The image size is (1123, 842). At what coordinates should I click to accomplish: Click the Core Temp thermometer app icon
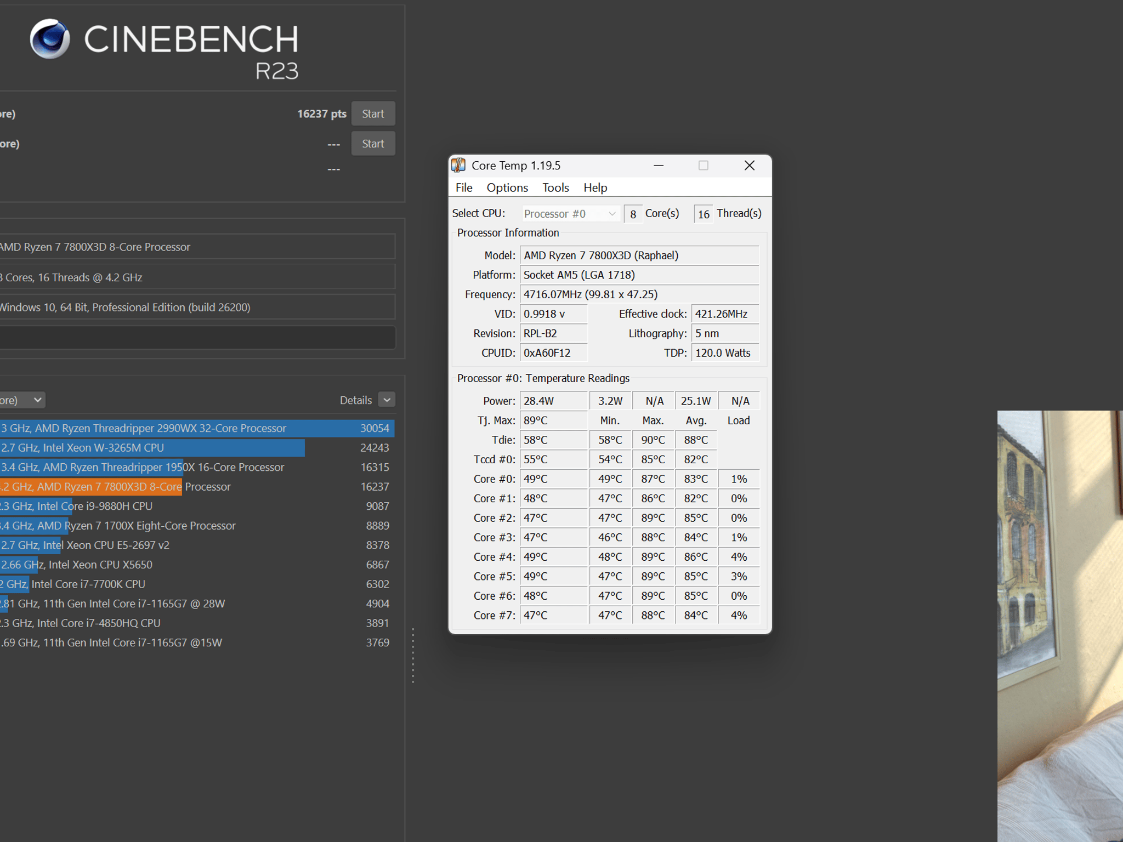click(458, 166)
